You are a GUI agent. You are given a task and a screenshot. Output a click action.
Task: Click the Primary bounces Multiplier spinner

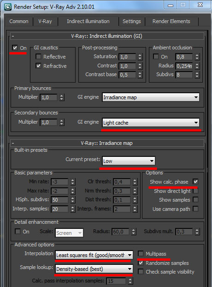[x=62, y=97]
